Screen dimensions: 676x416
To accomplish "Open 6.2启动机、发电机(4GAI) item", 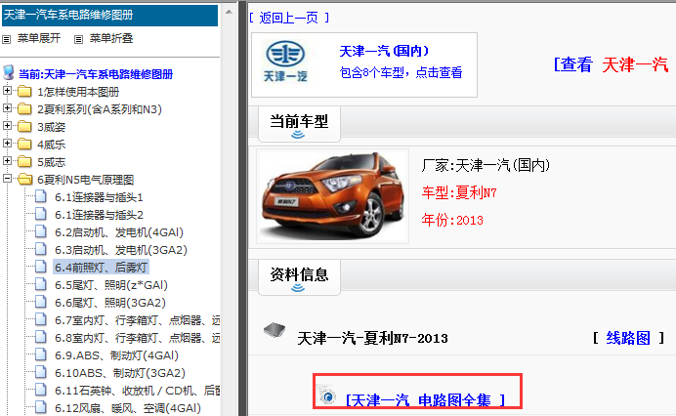I will [x=119, y=232].
